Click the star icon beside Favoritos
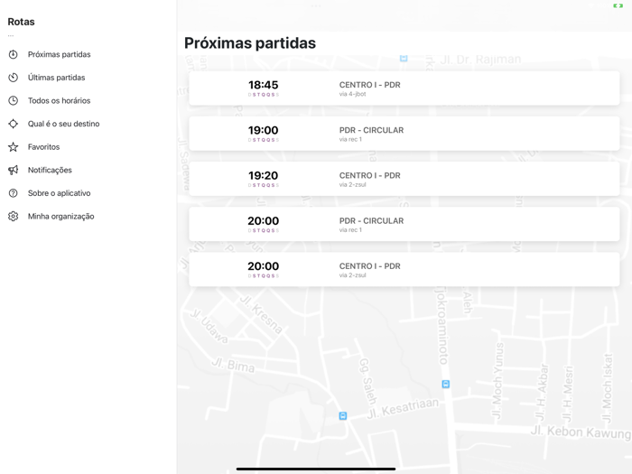 pos(14,146)
